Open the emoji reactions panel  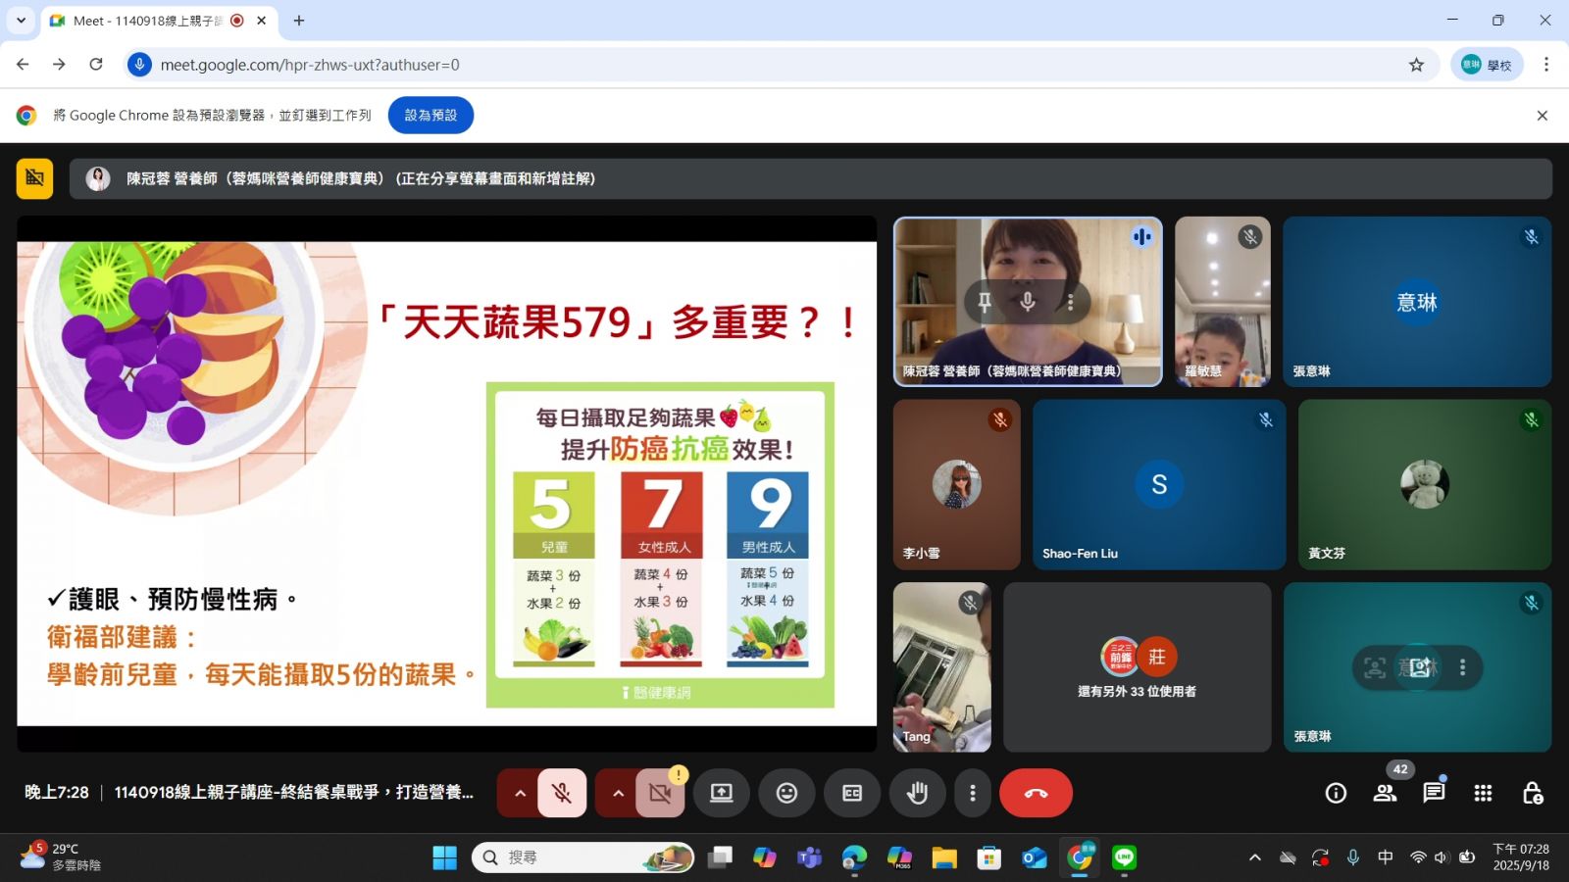pos(786,793)
